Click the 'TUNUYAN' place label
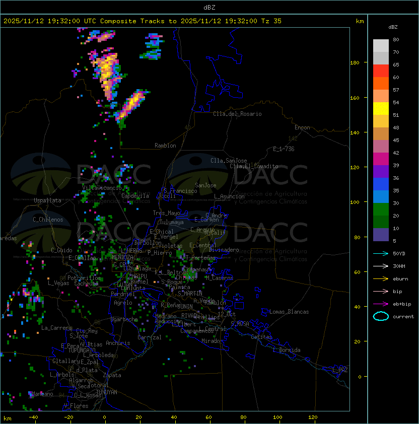The image size is (419, 424). [106, 392]
